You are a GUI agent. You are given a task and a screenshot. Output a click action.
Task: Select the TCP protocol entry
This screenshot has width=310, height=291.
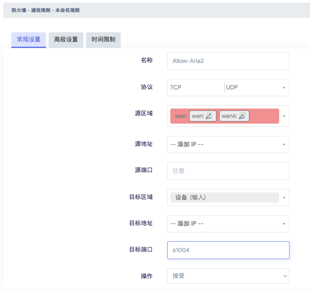tap(176, 87)
